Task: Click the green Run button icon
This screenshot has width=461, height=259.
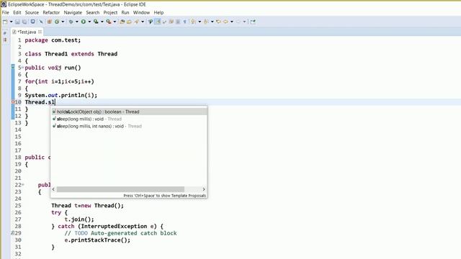Action: coord(84,22)
